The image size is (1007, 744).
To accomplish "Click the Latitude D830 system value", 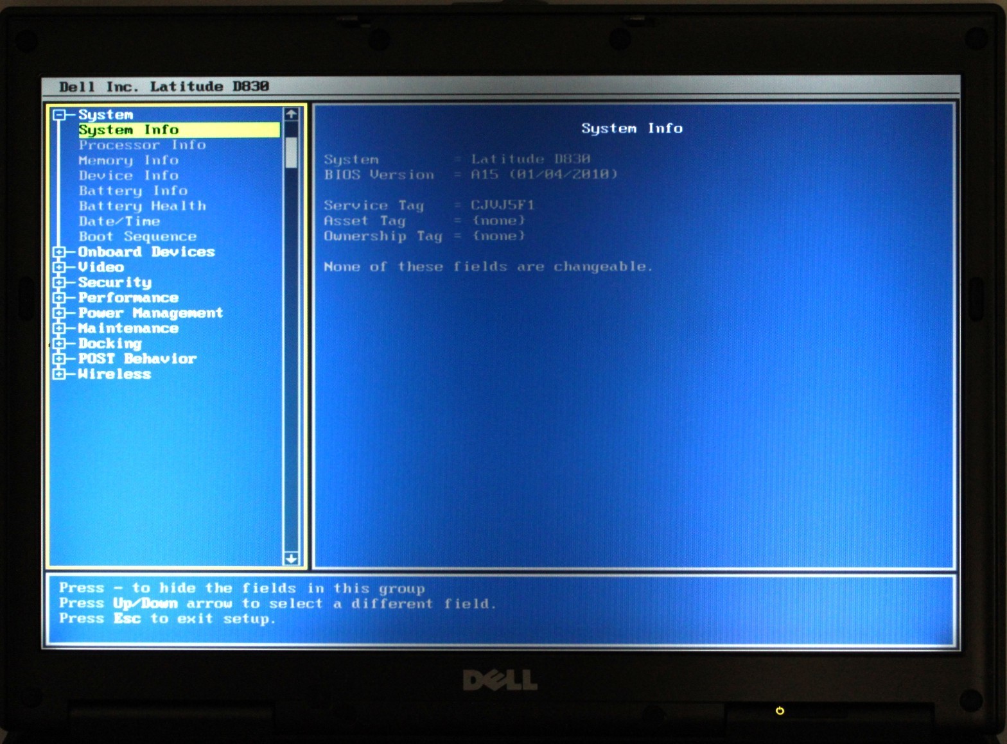I will click(530, 159).
